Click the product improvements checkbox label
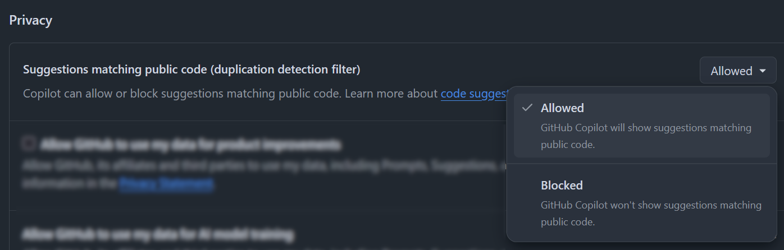The height and width of the screenshot is (250, 784). click(190, 145)
